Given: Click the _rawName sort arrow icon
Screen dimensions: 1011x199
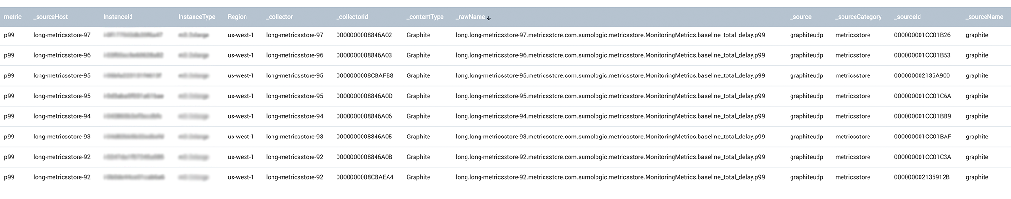Looking at the screenshot, I should tap(489, 18).
